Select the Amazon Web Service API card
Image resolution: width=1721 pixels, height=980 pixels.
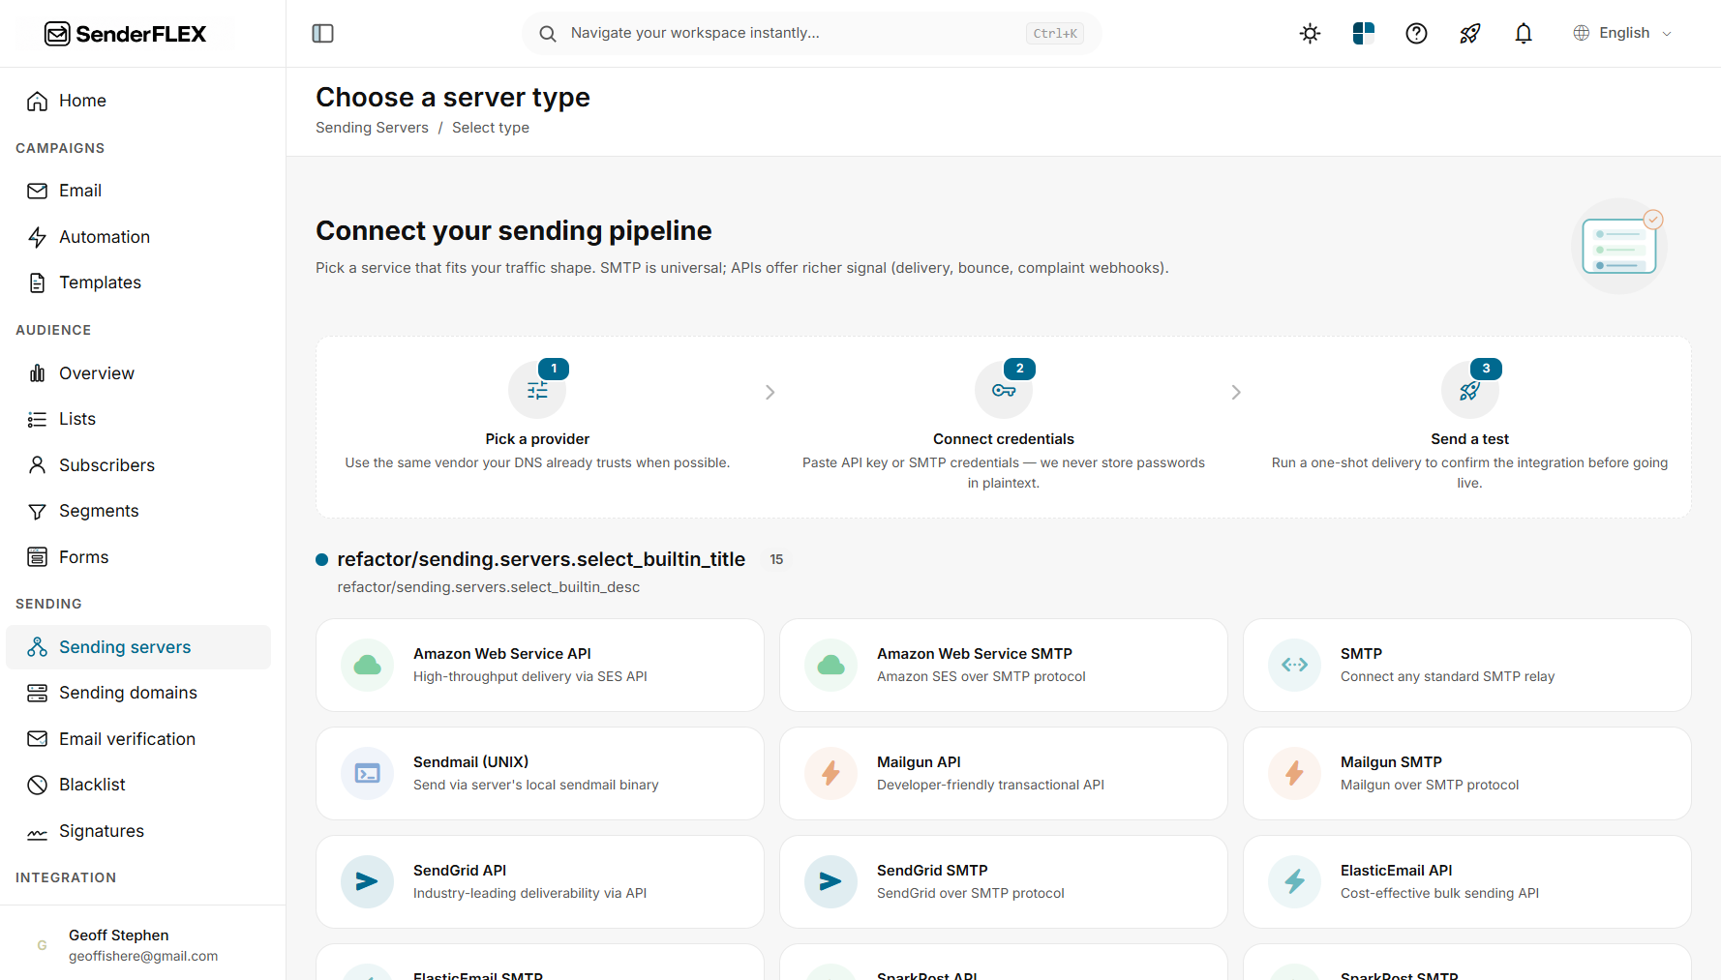pyautogui.click(x=540, y=666)
